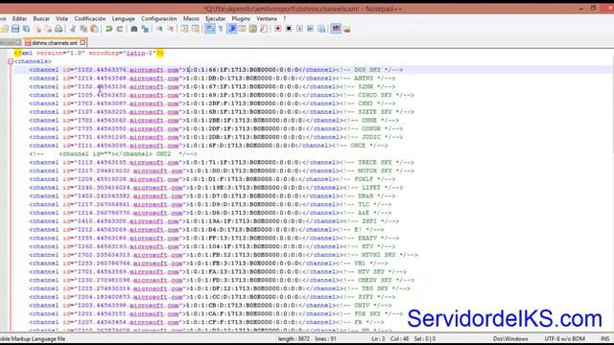Click the commented-out ONC2 channel line

(113, 154)
